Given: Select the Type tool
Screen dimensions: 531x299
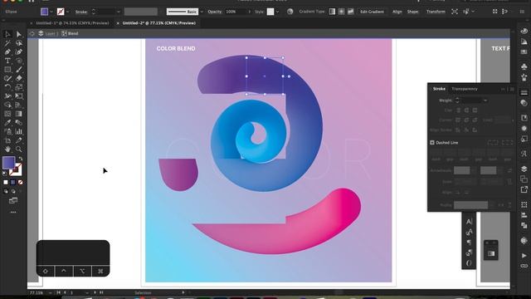Looking at the screenshot, I should (x=7, y=61).
